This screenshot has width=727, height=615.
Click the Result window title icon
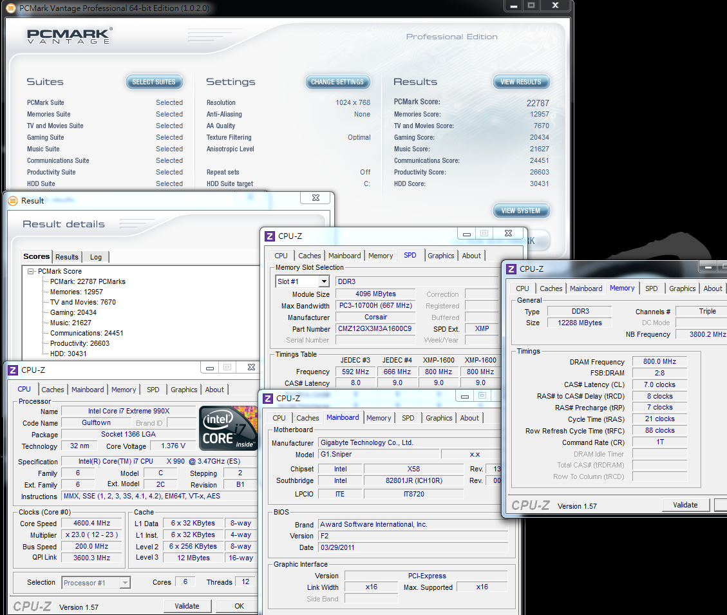[x=13, y=200]
